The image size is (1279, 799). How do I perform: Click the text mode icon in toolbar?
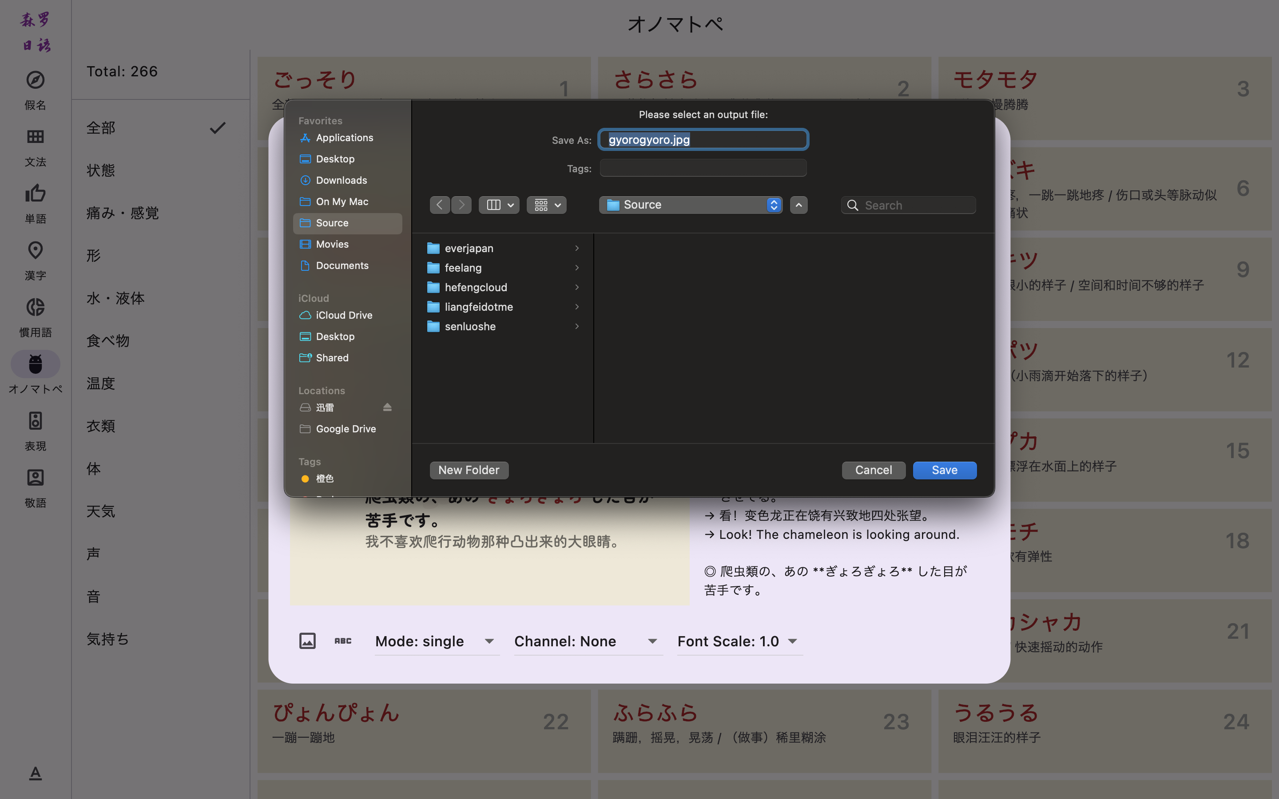pos(342,641)
